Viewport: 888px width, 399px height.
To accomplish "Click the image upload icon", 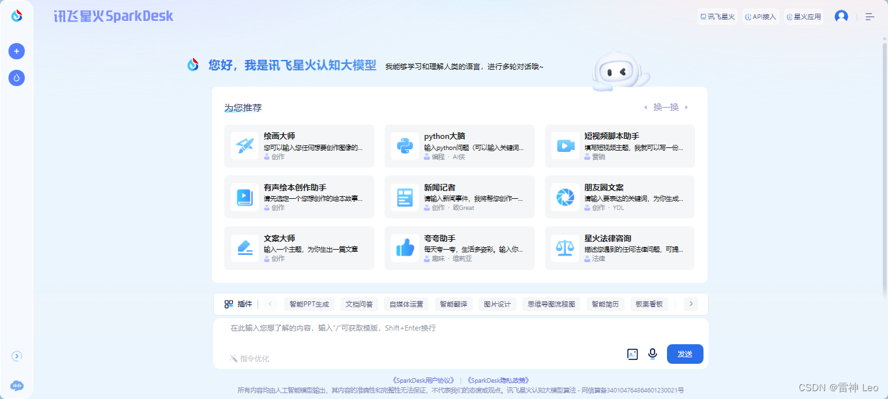I will [x=632, y=354].
